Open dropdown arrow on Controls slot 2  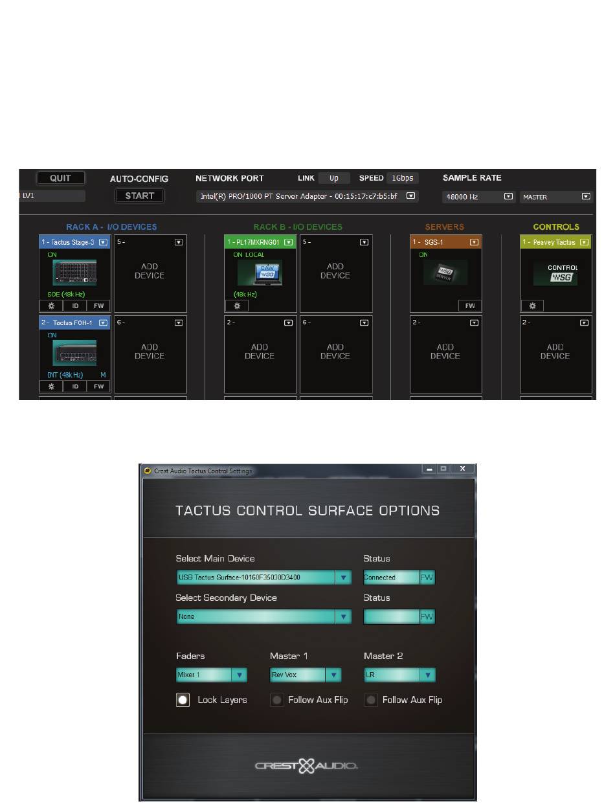[x=585, y=322]
